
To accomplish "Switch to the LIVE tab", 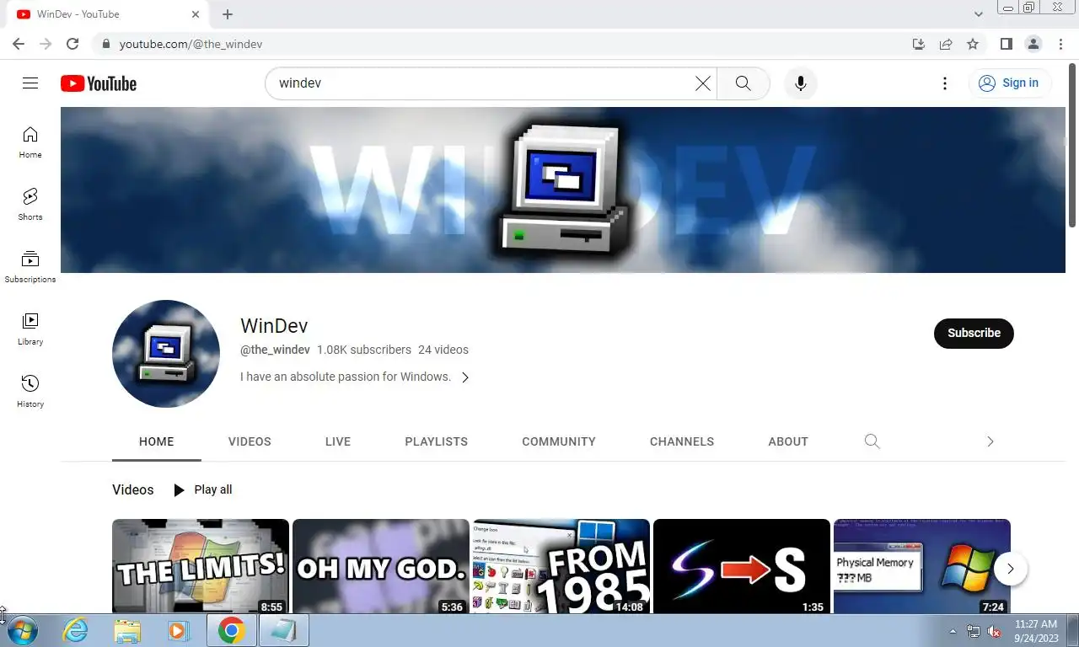I will tap(338, 441).
